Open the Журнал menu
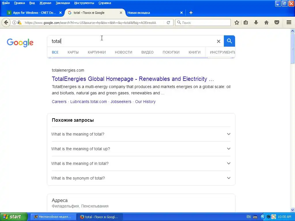Screen dimensions: 295x221 pos(45,3)
